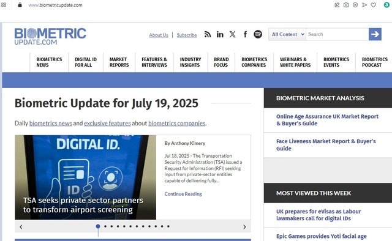Screen dimensions: 392x241
Task: Show next carousel story arrow
Action: [244, 227]
